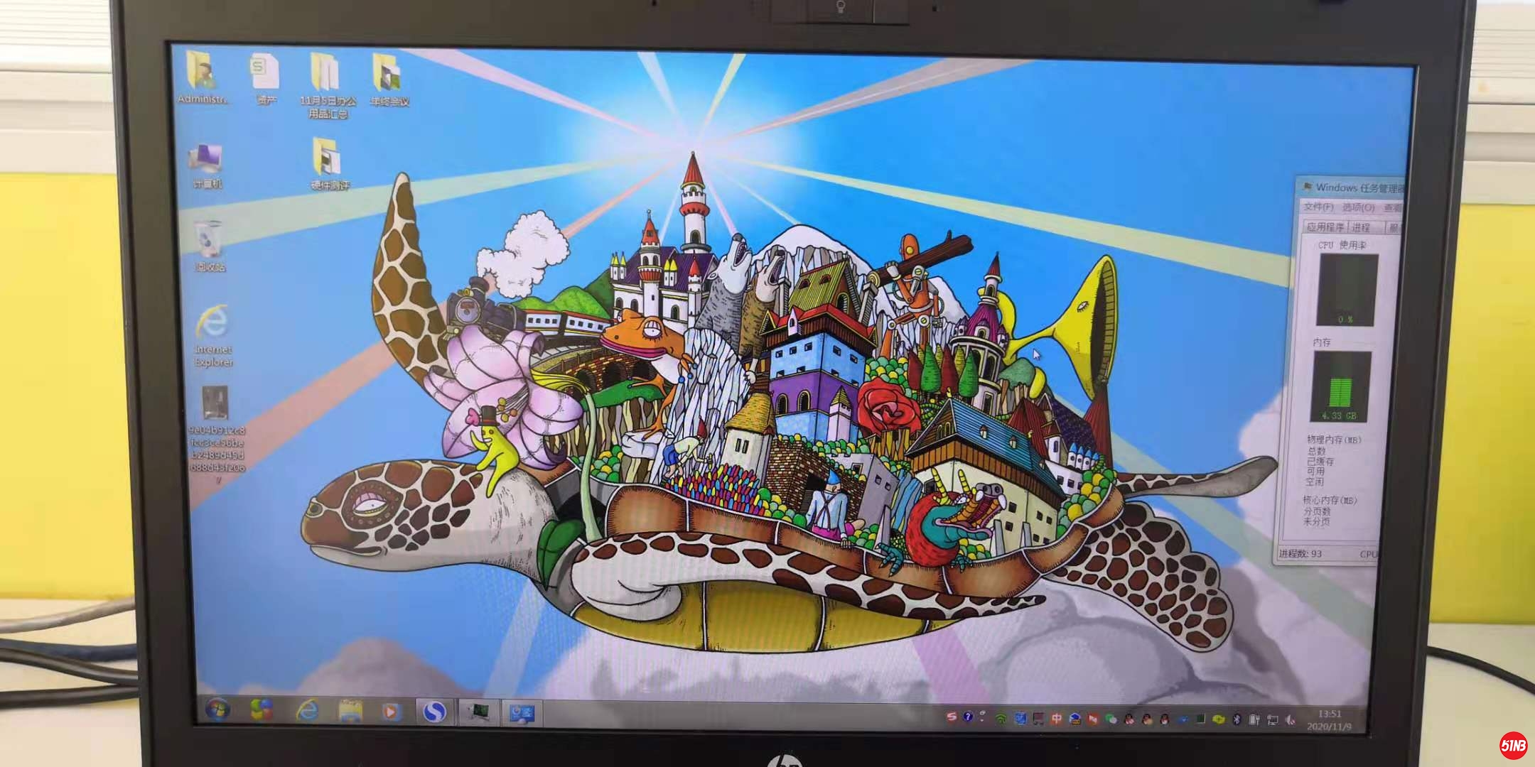Open the 回收站 recycle bin
This screenshot has height=767, width=1535.
[x=210, y=246]
